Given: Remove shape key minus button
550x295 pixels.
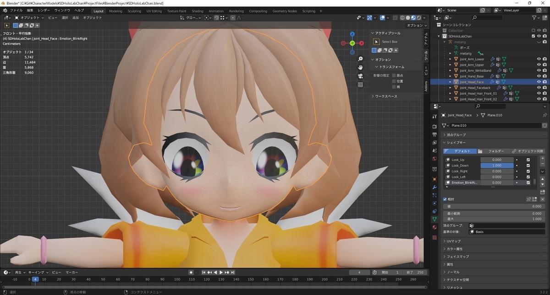Looking at the screenshot, I should (x=543, y=163).
